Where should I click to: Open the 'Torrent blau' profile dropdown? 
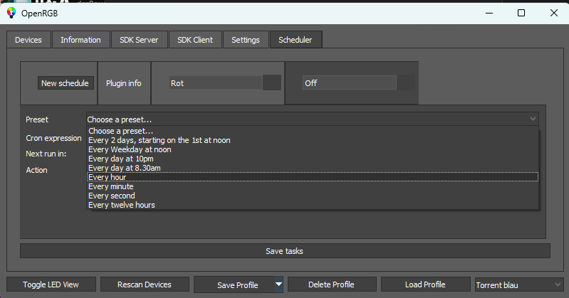(519, 285)
